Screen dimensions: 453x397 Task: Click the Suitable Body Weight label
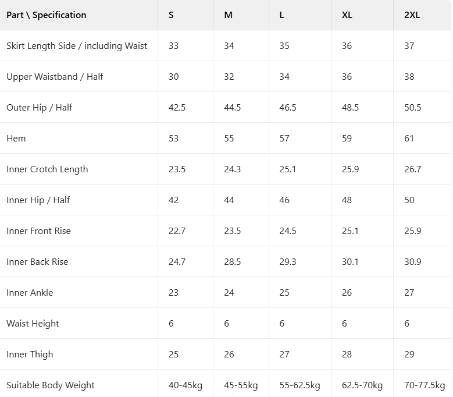coord(51,385)
